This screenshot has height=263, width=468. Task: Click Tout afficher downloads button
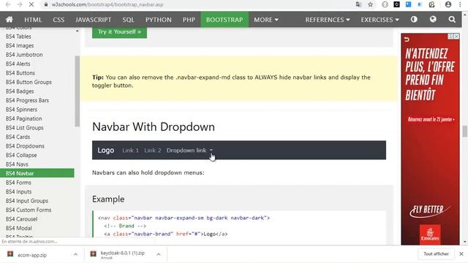tap(436, 254)
